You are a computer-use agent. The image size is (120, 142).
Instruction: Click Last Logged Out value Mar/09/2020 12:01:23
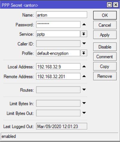61,126
